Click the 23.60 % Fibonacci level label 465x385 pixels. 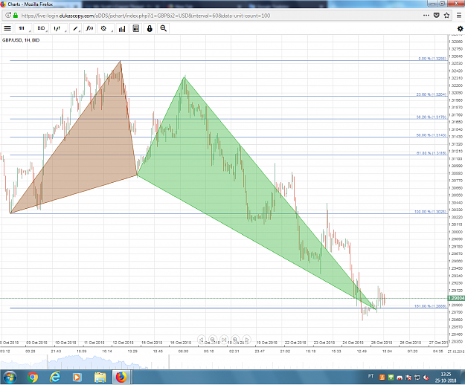432,94
